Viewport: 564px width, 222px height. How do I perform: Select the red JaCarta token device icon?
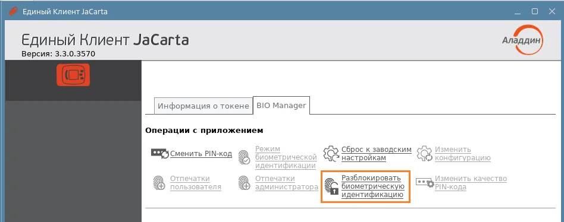click(x=73, y=75)
